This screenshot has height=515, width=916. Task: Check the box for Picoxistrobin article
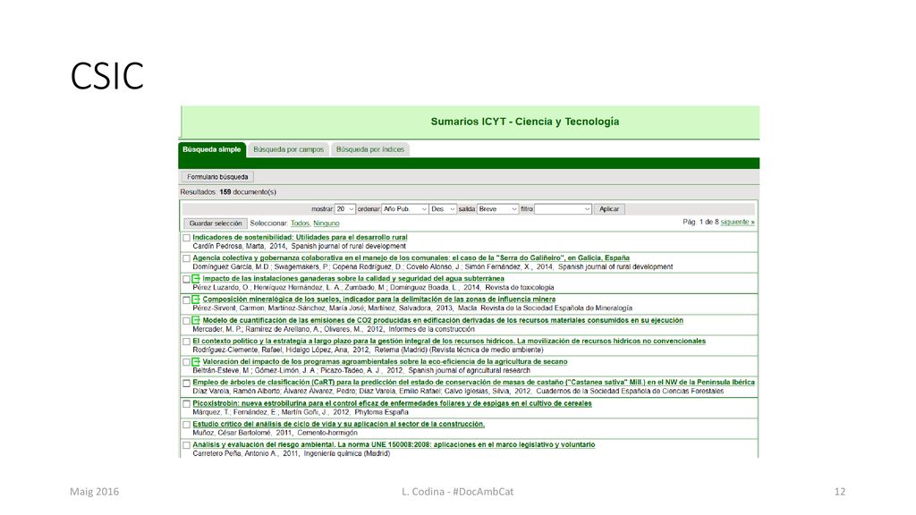[186, 404]
